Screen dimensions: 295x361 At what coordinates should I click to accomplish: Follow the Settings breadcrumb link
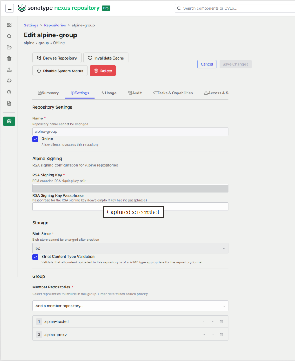click(x=31, y=25)
